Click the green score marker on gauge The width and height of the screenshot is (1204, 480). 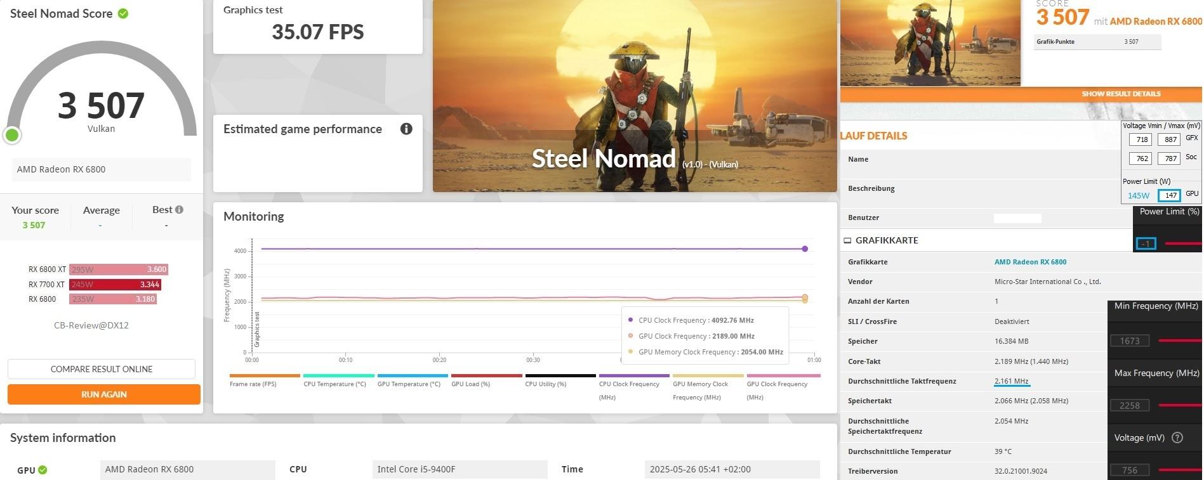coord(12,135)
